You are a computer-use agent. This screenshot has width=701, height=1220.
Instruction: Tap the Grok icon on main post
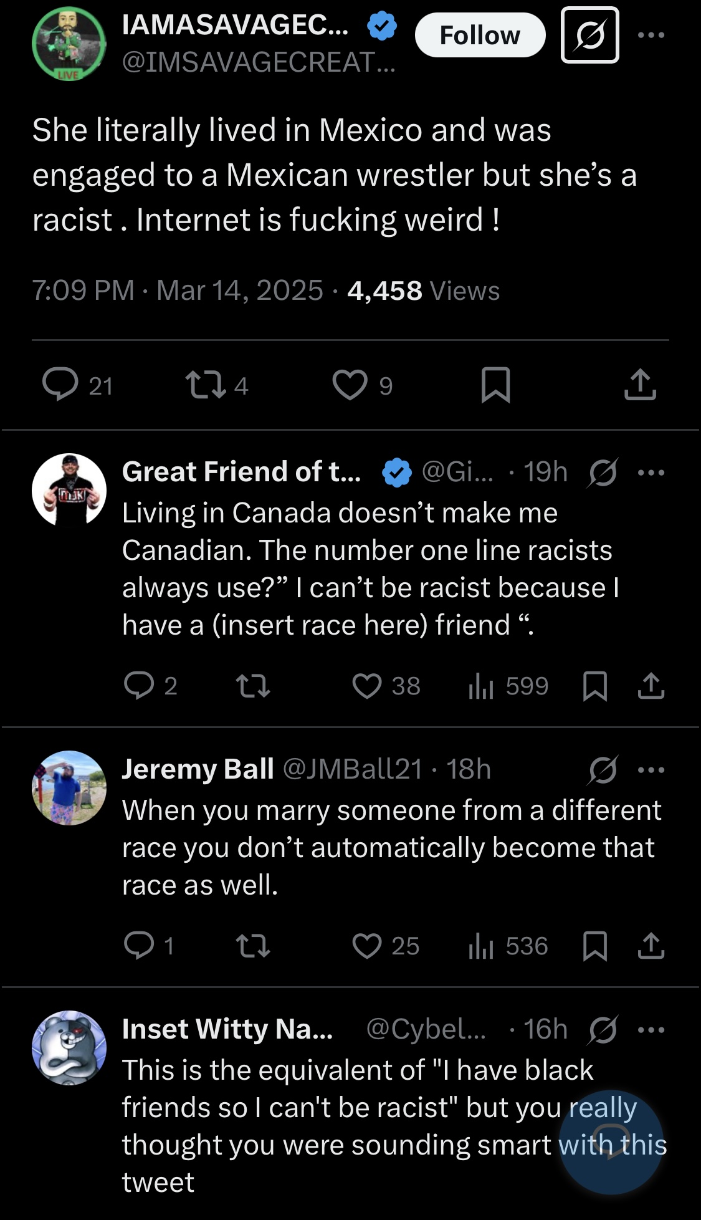589,36
